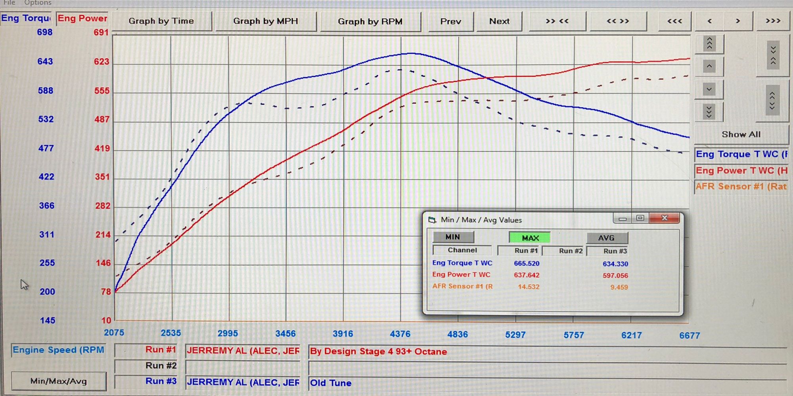Toggle the AVG values button
793x396 pixels.
pyautogui.click(x=607, y=238)
